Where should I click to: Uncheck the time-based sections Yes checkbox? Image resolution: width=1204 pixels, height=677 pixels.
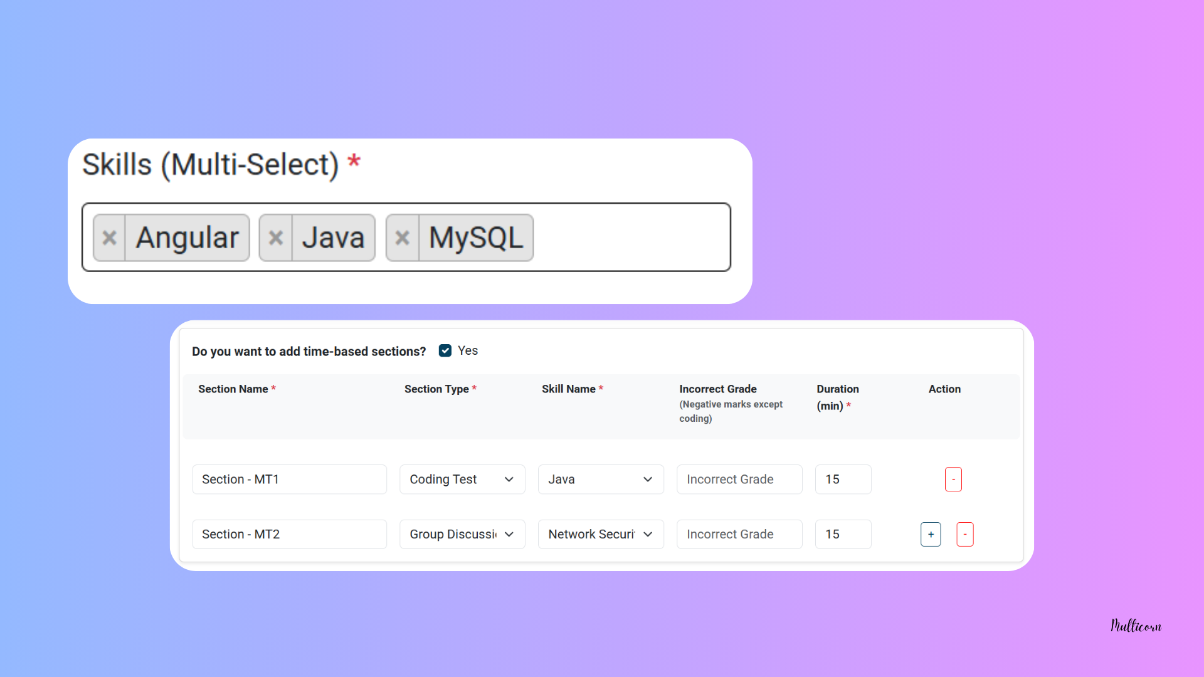[445, 351]
